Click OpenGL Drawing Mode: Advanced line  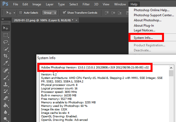click(x=64, y=120)
